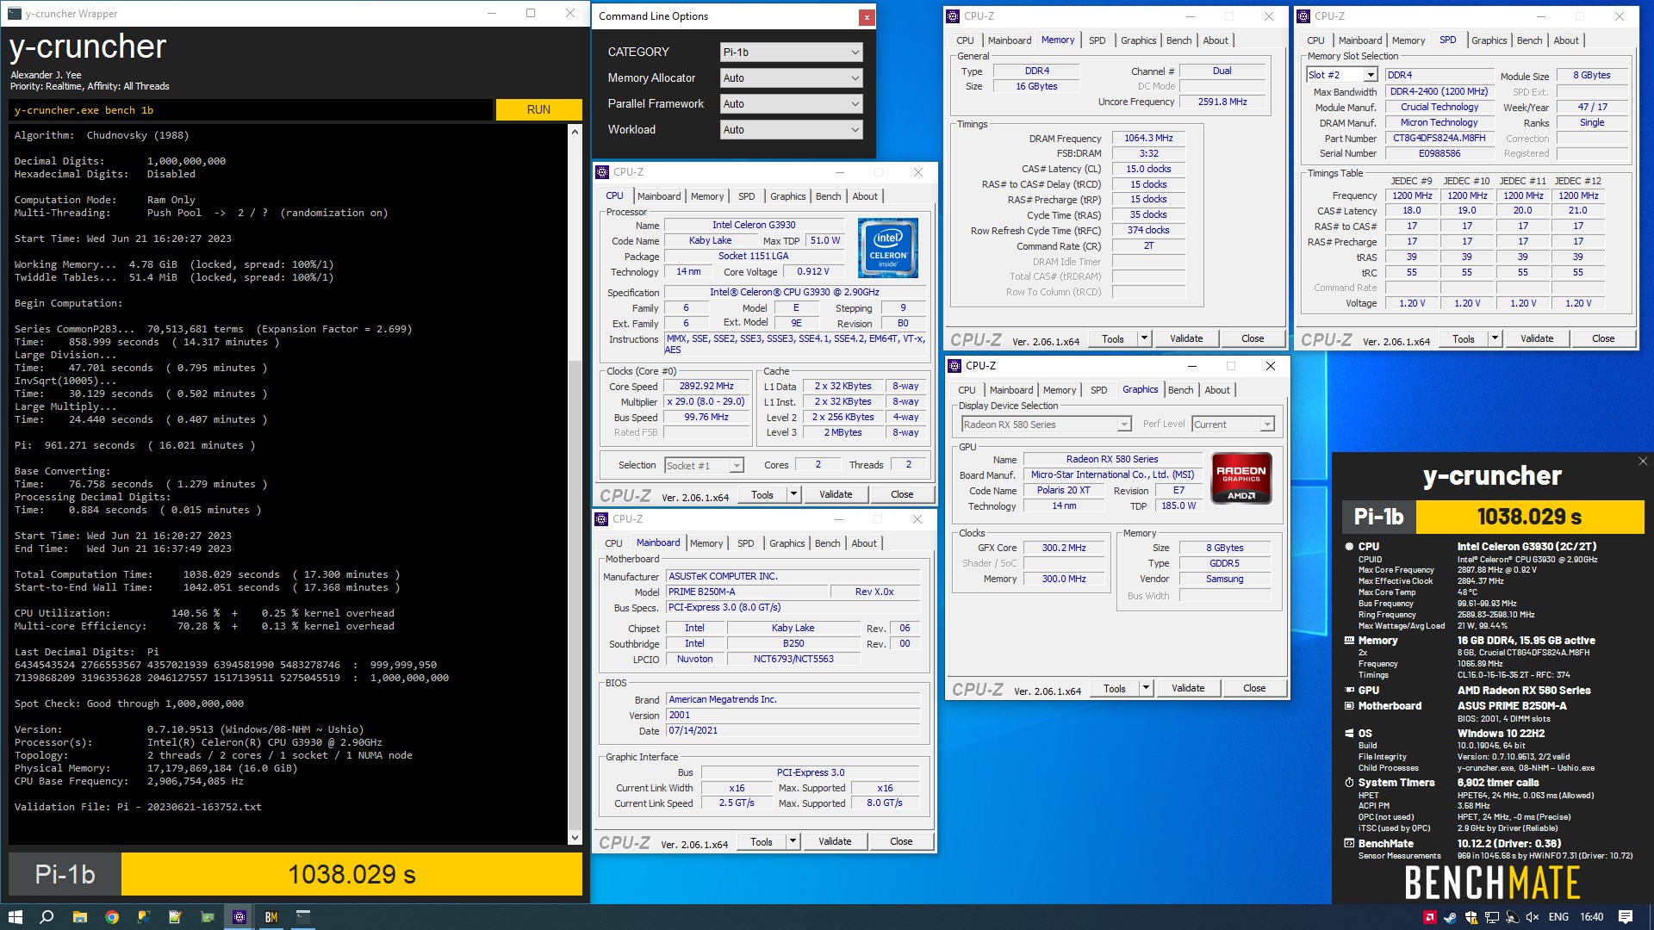Screen dimensions: 1654x930
Task: Click the Intel Celeron logo in CPU-Z
Action: click(x=888, y=248)
